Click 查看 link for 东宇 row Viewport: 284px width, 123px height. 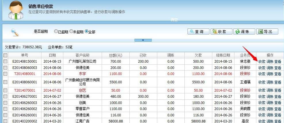(278, 74)
